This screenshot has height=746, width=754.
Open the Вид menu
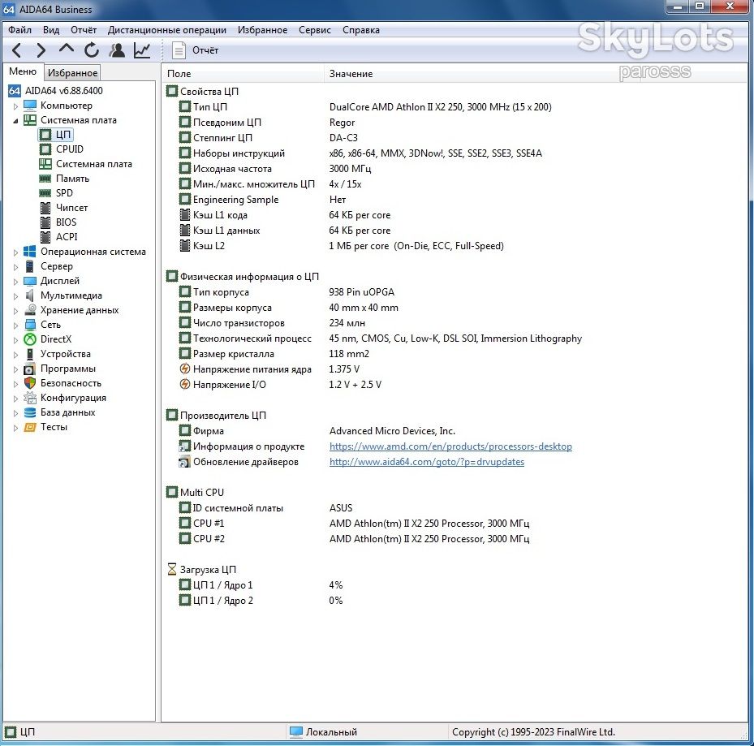(51, 30)
